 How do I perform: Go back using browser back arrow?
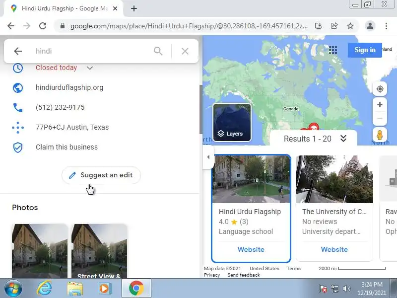point(11,26)
